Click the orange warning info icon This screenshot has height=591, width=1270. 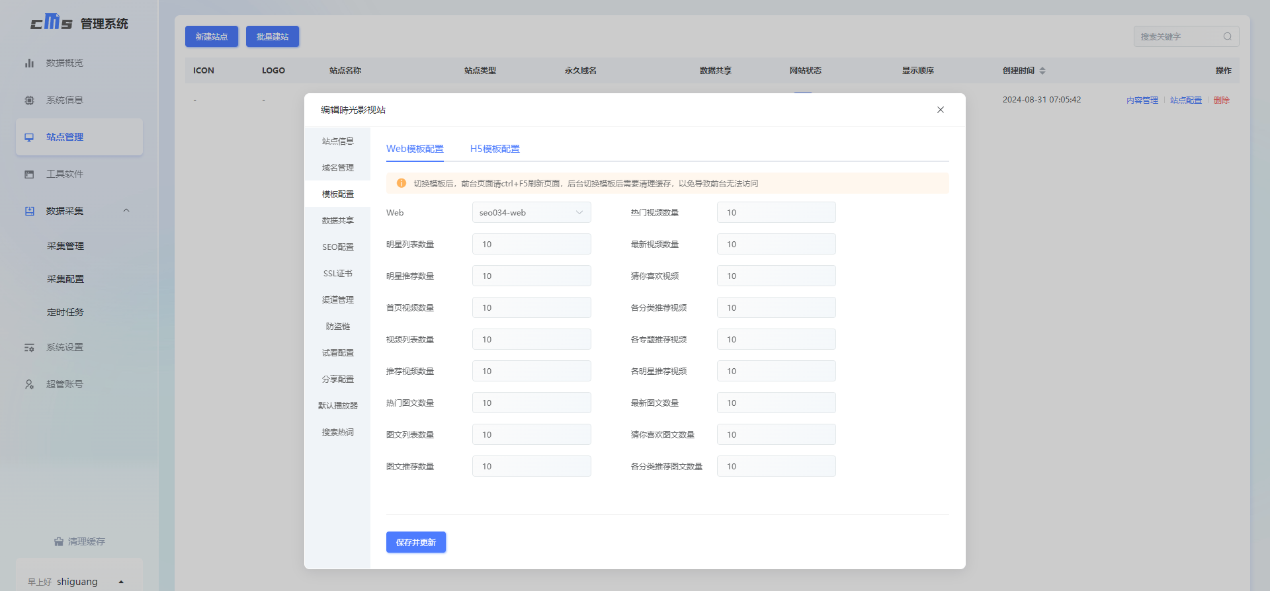(x=402, y=183)
